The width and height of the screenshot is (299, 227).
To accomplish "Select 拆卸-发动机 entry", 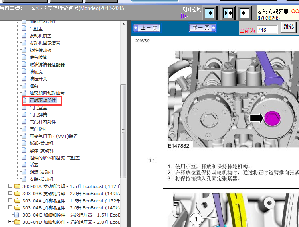I will (42, 143).
